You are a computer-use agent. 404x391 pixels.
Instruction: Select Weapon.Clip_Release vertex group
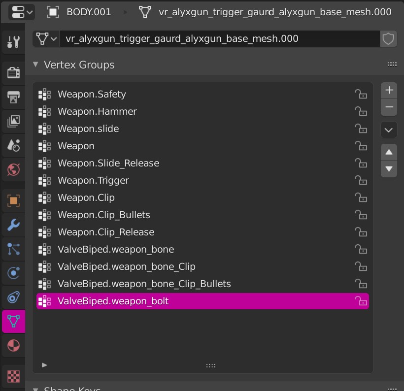click(x=202, y=232)
